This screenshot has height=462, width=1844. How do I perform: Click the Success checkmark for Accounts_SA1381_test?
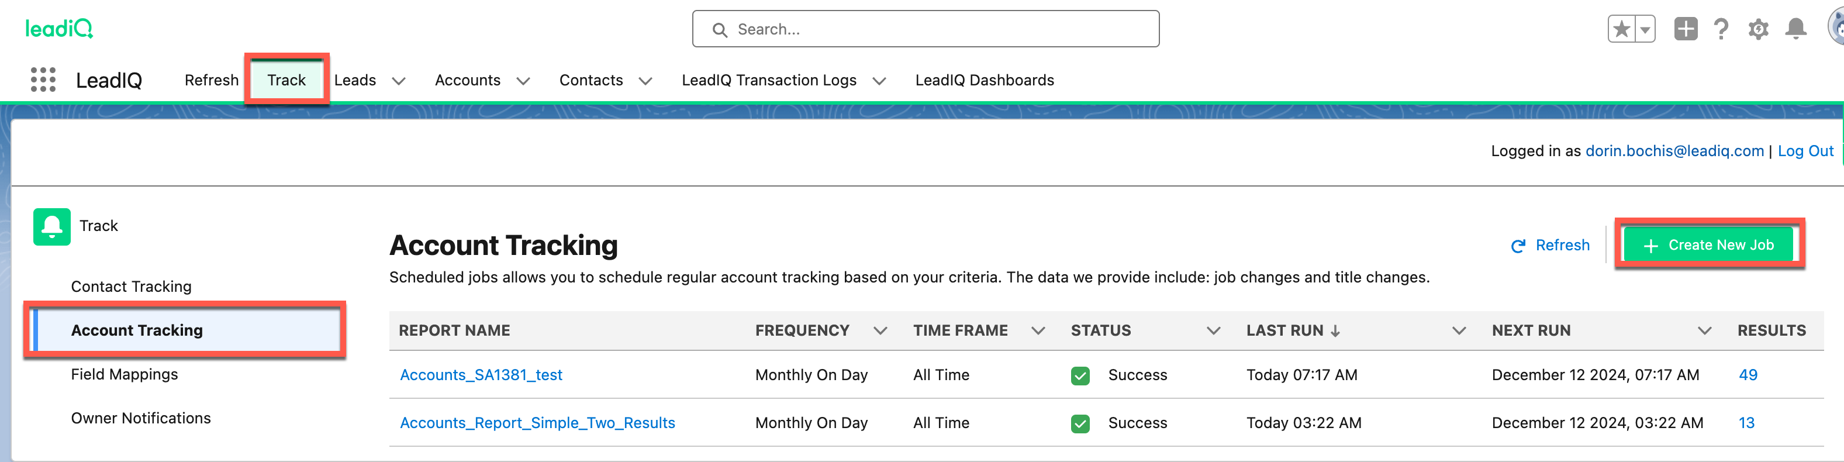(x=1080, y=375)
